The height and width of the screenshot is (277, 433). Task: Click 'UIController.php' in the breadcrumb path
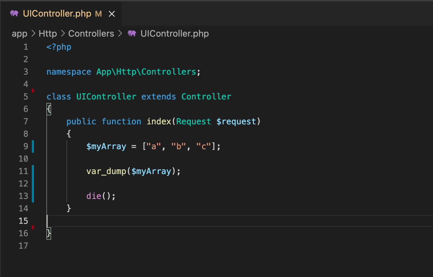click(174, 33)
